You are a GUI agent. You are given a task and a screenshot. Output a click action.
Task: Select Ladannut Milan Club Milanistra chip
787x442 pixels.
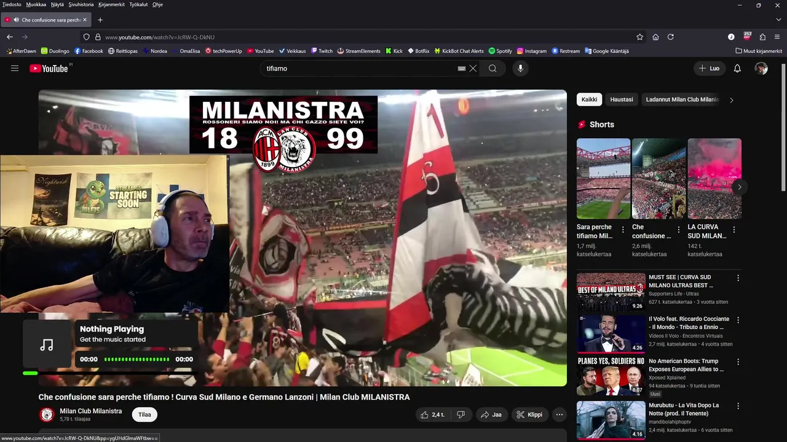tap(682, 99)
